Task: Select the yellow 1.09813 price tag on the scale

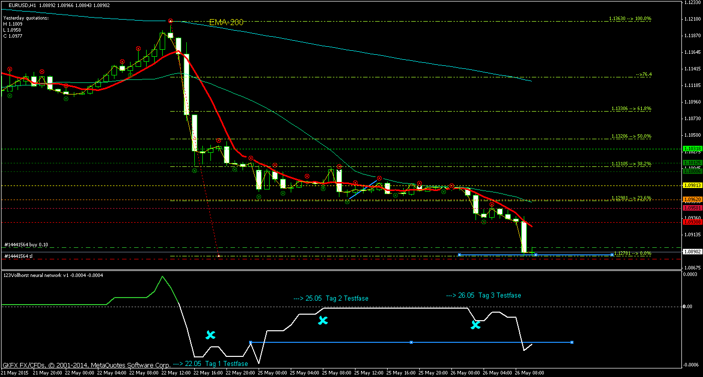Action: 693,185
